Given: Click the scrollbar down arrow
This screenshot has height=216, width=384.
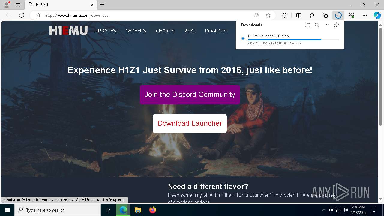Looking at the screenshot, I should tap(381, 199).
